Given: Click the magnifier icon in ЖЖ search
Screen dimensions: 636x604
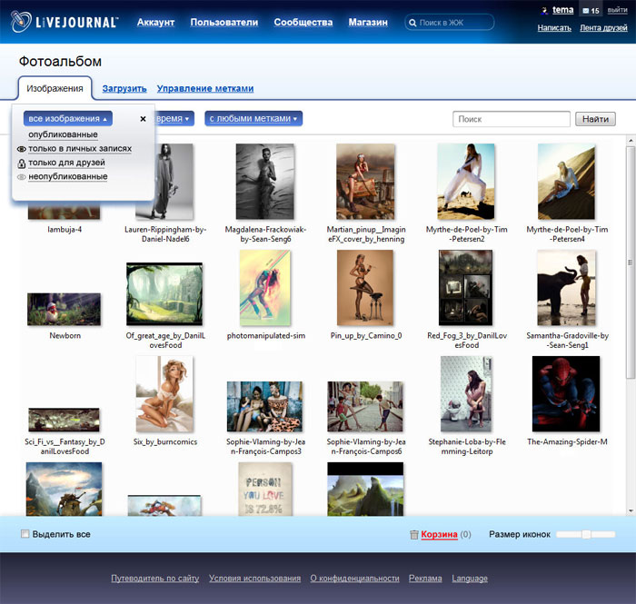Looking at the screenshot, I should [x=413, y=23].
